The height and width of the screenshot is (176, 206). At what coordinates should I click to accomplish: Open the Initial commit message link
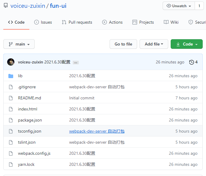82,98
